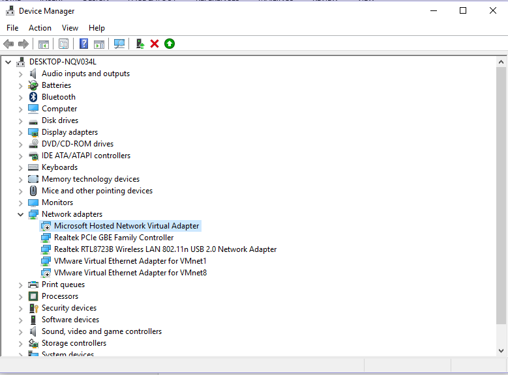Expand IDE ATA/ATAPI controllers
508x375 pixels.
point(20,156)
